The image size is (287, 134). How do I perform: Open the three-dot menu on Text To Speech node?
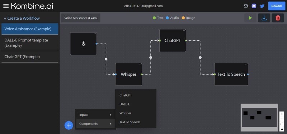point(246,64)
